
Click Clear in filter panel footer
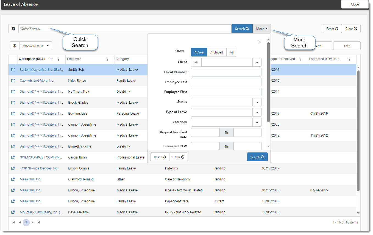click(x=179, y=157)
